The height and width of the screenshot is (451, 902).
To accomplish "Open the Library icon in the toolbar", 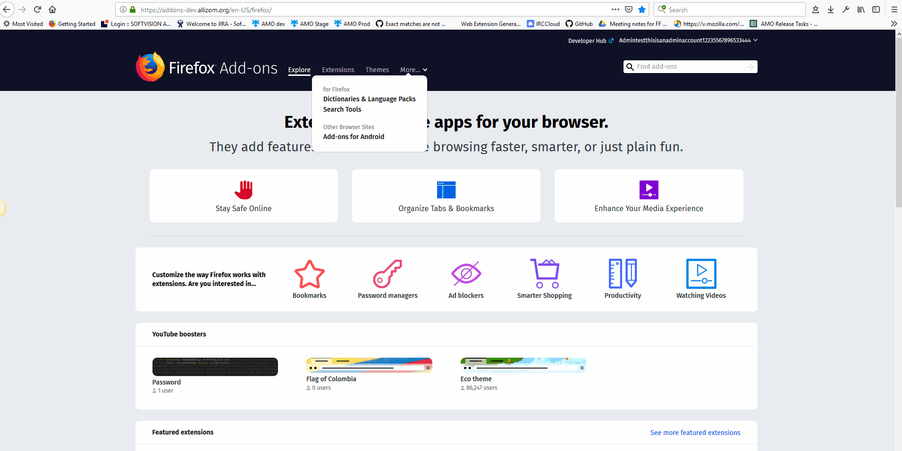I will (x=861, y=9).
